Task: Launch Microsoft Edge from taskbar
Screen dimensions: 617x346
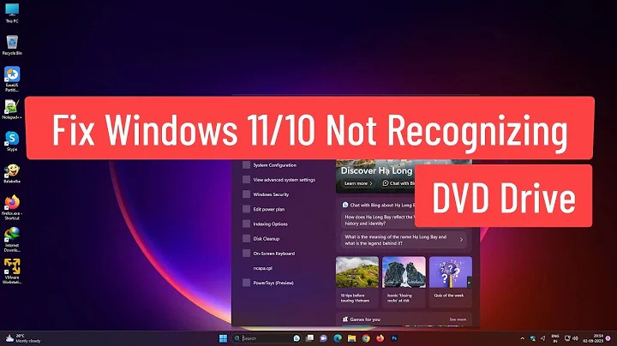Action: click(338, 338)
